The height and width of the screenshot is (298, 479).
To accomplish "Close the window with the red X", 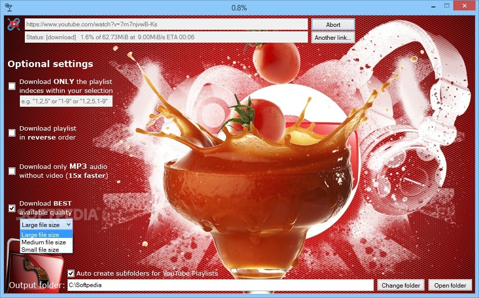I will coord(464,6).
